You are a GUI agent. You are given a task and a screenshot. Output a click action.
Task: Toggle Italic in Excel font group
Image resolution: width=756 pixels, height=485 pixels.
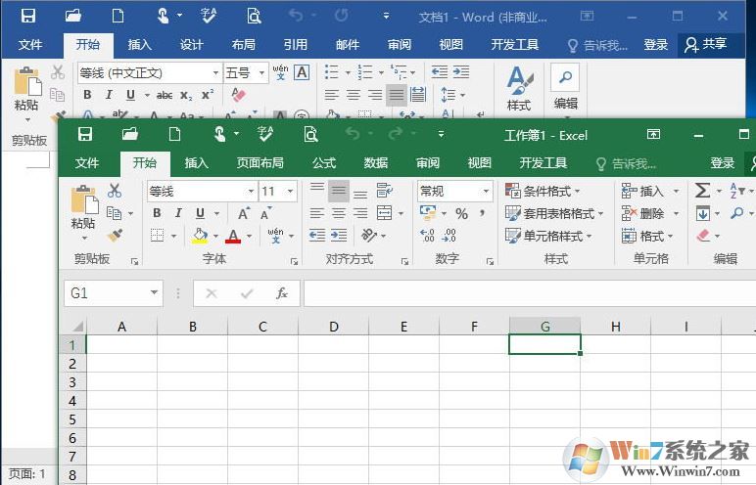click(x=178, y=213)
